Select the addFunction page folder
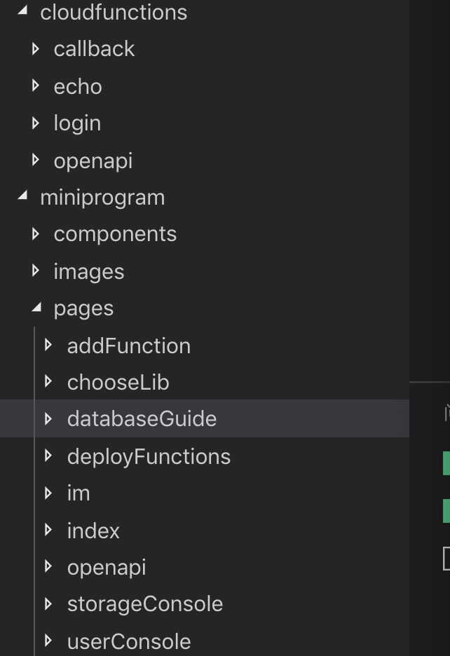450x656 pixels. pos(128,346)
